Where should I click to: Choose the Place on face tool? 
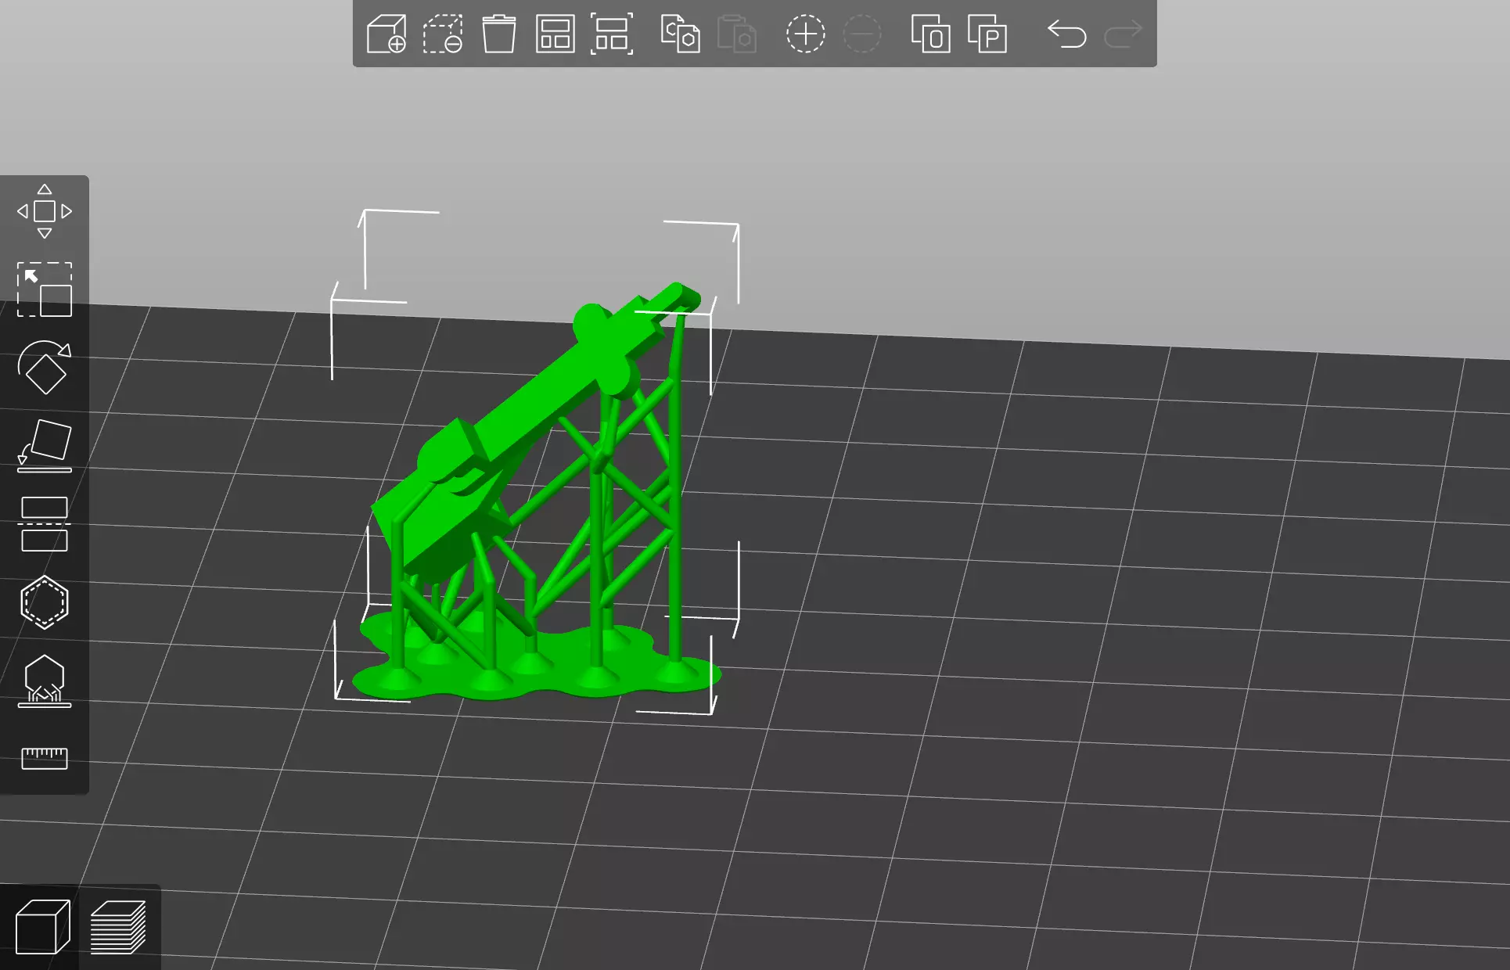click(x=45, y=446)
